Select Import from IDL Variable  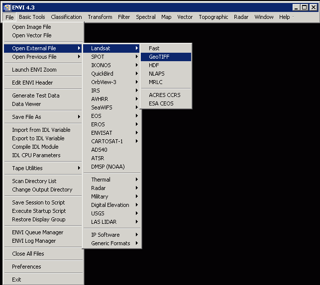click(43, 130)
